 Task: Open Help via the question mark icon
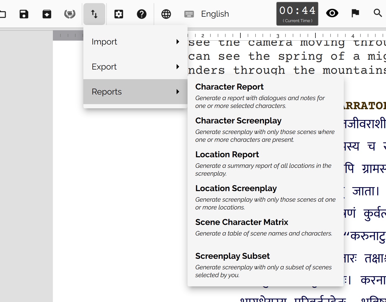coord(141,14)
